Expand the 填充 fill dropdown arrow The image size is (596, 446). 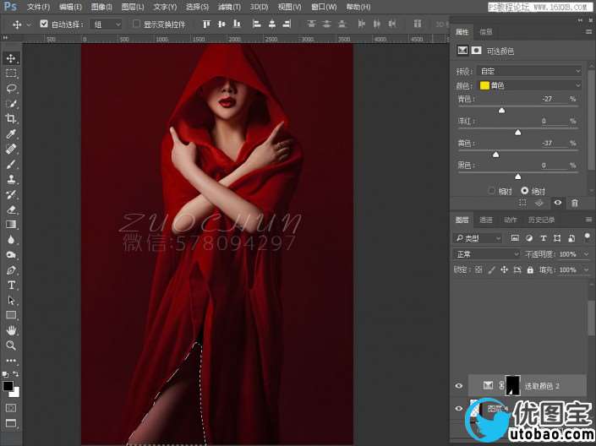pyautogui.click(x=587, y=270)
